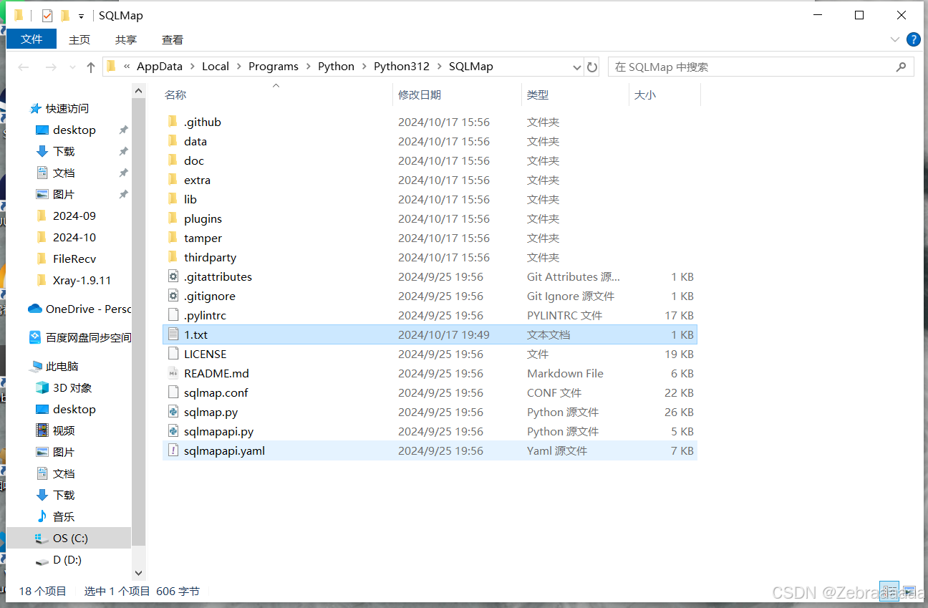Click Python312 in the address path
Screen dimensions: 928x608
(402, 66)
